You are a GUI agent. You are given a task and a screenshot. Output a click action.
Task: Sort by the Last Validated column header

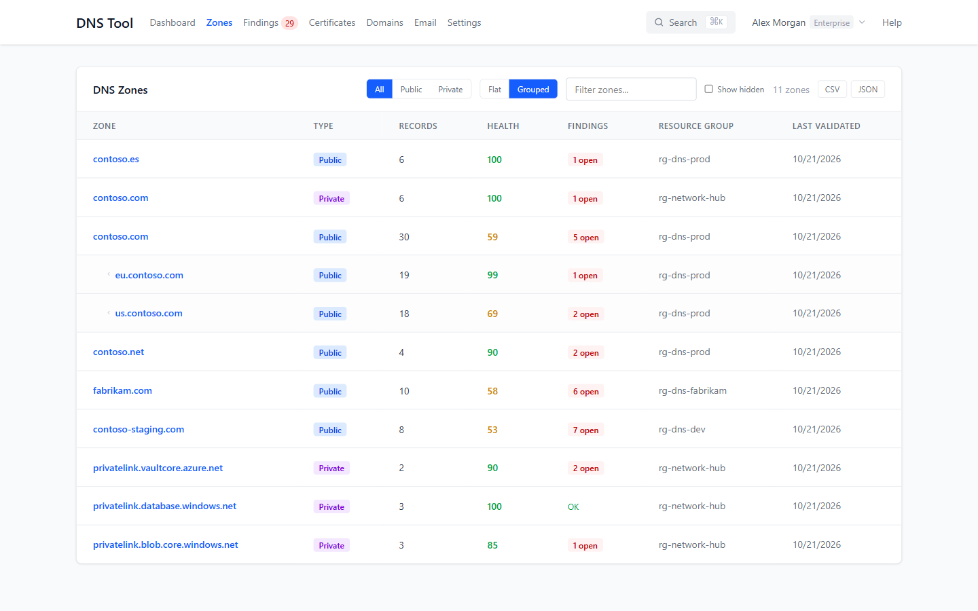click(827, 126)
